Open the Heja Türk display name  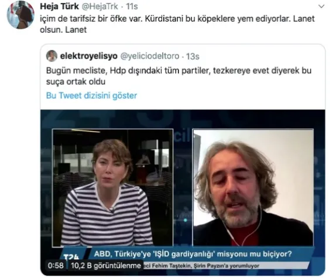[x=59, y=6]
